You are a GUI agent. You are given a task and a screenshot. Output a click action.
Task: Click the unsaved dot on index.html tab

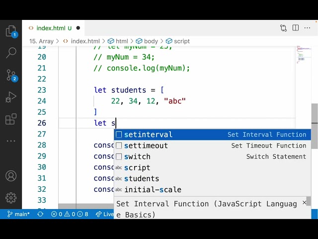78,28
